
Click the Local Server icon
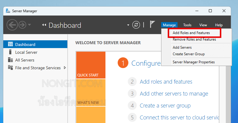[10, 52]
